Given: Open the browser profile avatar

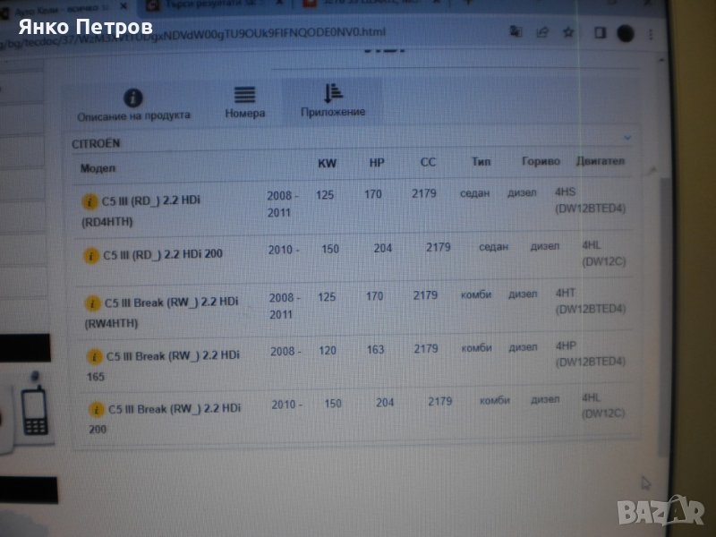Looking at the screenshot, I should [x=625, y=31].
